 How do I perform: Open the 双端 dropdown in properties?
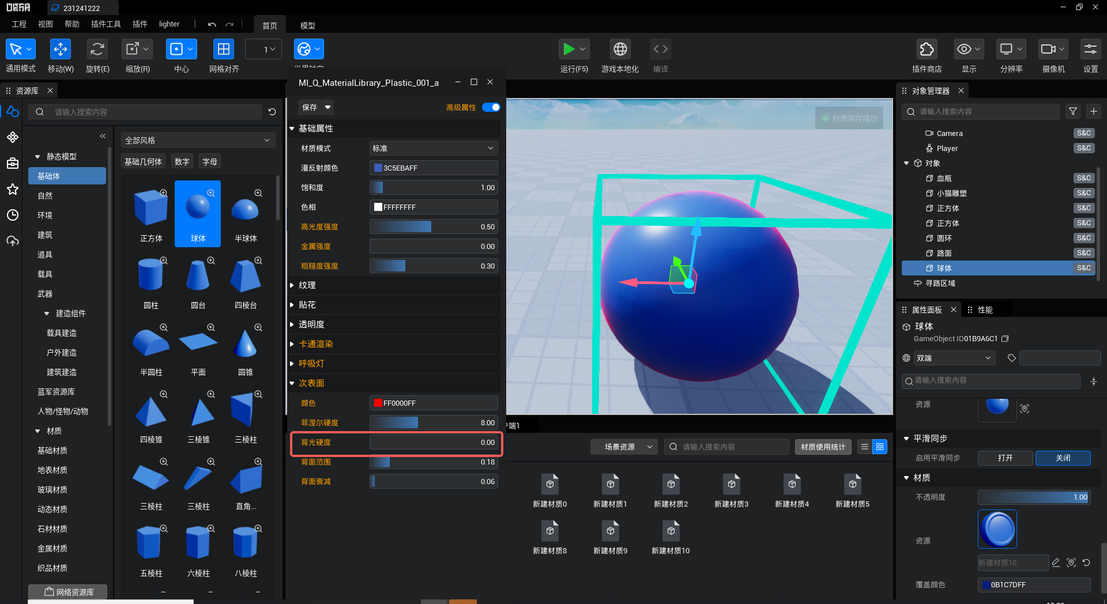[955, 358]
